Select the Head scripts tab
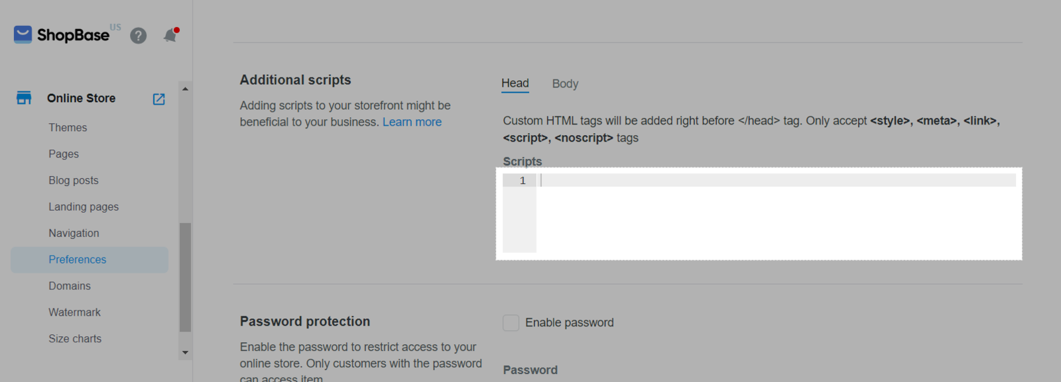This screenshot has height=382, width=1061. (515, 83)
